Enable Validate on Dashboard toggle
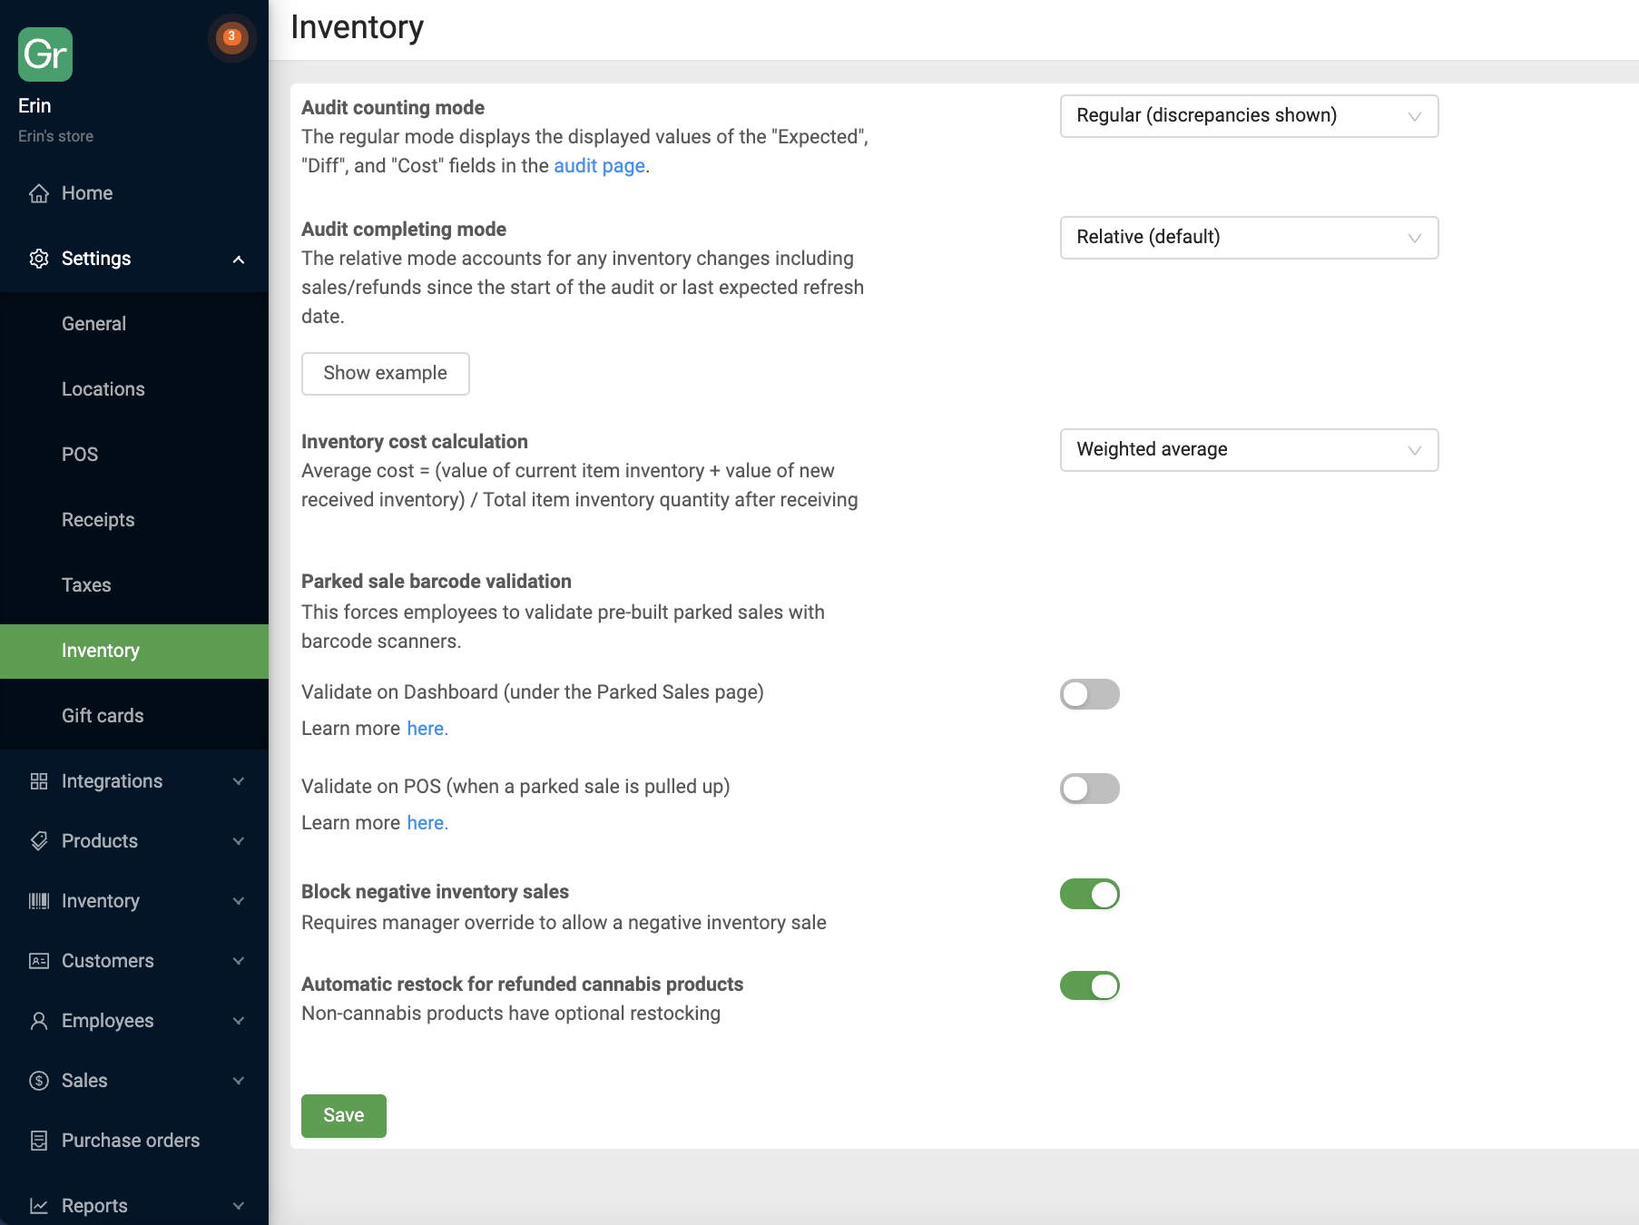Screen dimensions: 1639x1225 pyautogui.click(x=1089, y=694)
